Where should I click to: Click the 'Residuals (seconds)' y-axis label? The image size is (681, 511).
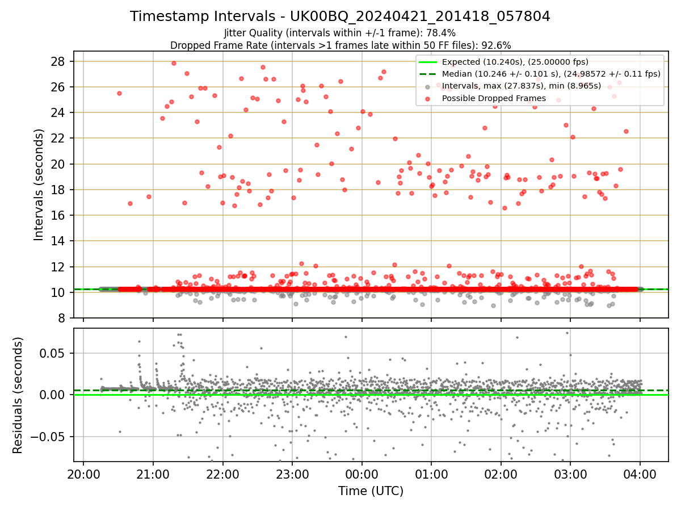(18, 395)
